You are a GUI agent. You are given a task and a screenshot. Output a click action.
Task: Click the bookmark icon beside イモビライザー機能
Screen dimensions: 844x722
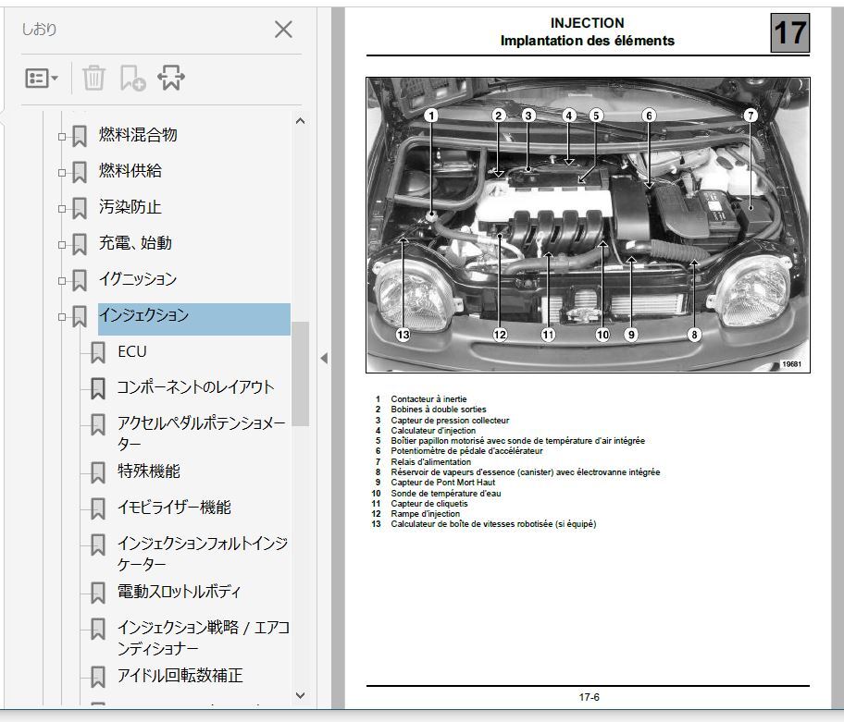[x=98, y=509]
